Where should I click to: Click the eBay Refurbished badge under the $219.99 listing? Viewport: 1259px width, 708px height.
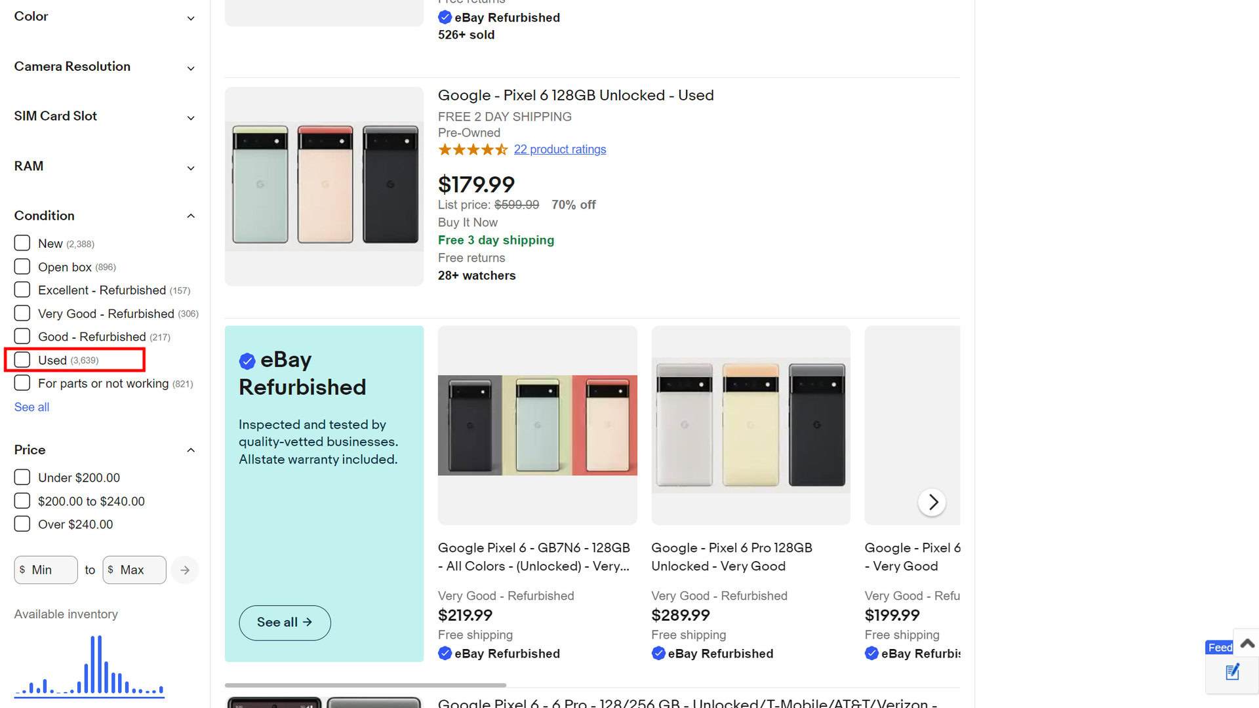click(x=500, y=654)
